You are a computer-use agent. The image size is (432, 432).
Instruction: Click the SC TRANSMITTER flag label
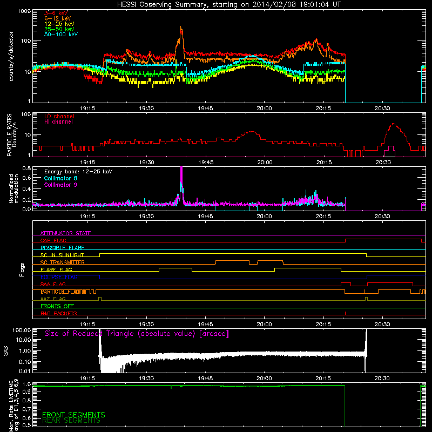click(62, 262)
